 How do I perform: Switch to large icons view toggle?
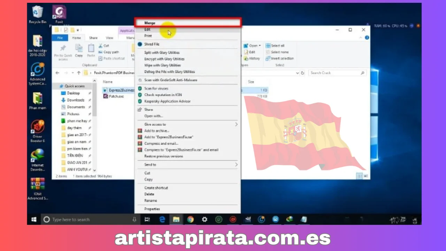pos(366,176)
